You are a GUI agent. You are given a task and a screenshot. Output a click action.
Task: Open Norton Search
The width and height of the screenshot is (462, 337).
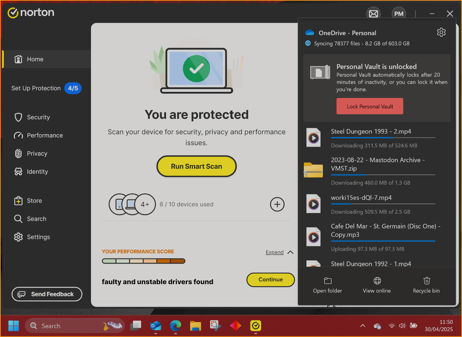[30, 219]
